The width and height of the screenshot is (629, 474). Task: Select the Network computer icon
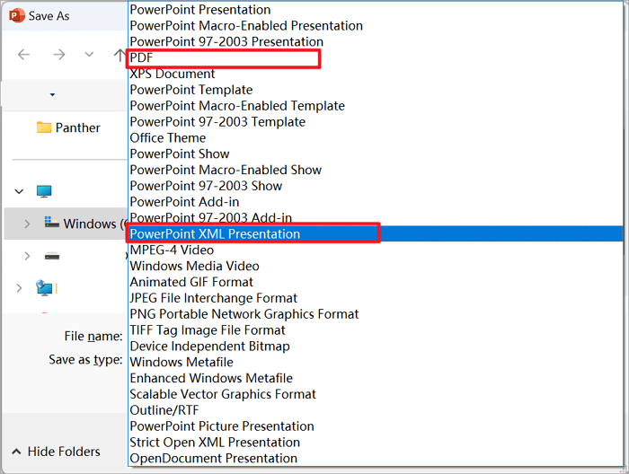pyautogui.click(x=44, y=287)
